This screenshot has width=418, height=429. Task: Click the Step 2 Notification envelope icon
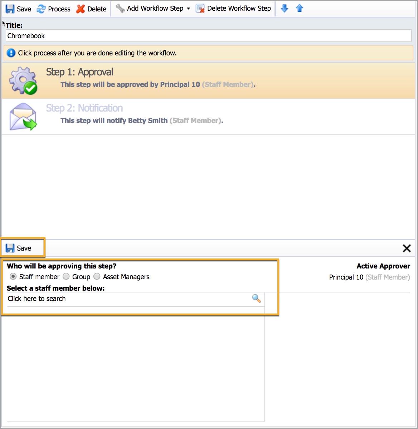pyautogui.click(x=23, y=117)
